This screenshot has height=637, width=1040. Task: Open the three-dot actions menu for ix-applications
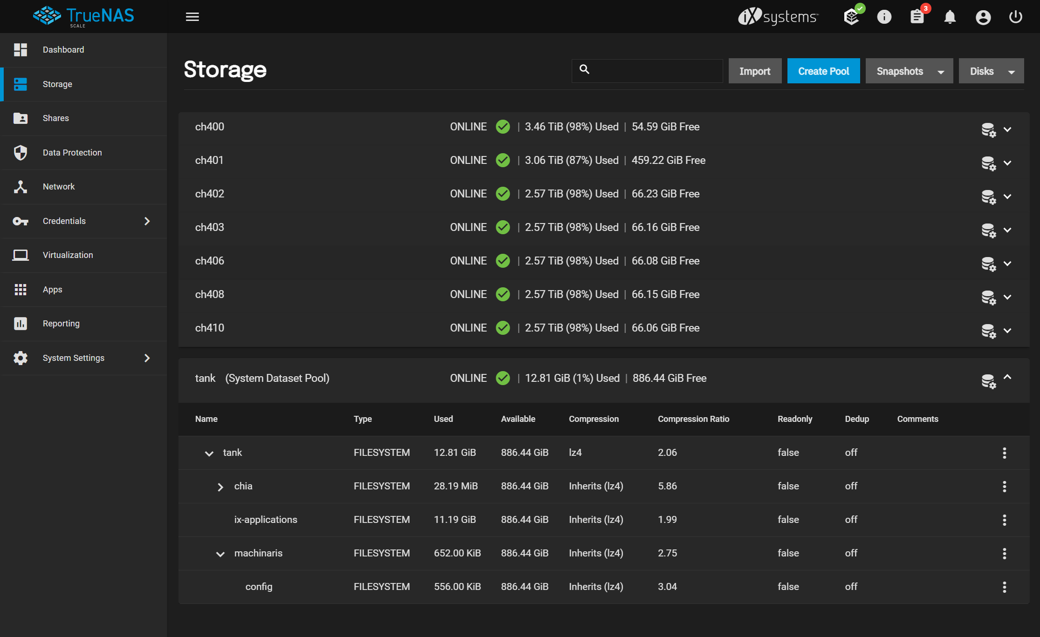1004,520
